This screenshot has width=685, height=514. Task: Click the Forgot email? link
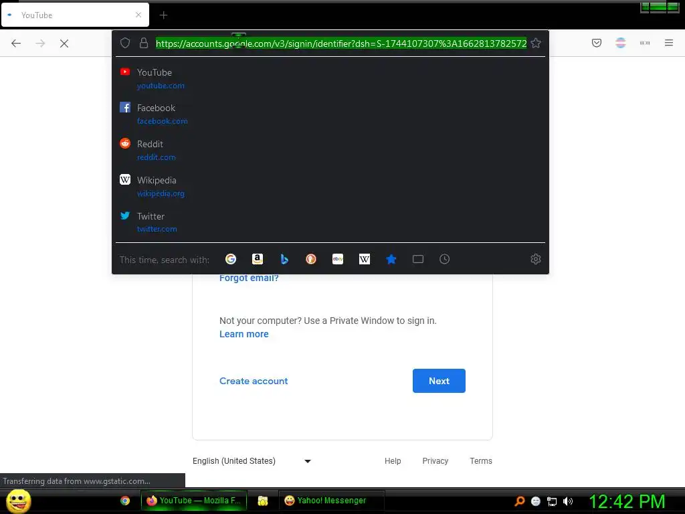249,278
